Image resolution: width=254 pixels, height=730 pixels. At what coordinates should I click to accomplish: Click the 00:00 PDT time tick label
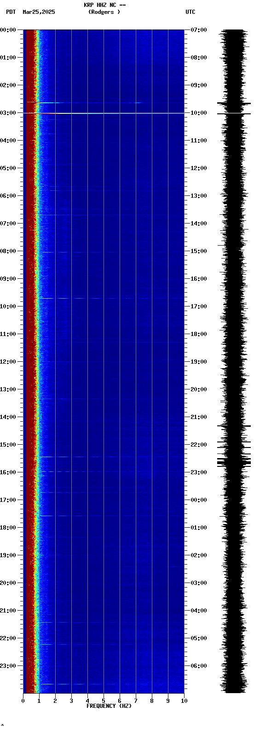coord(8,30)
